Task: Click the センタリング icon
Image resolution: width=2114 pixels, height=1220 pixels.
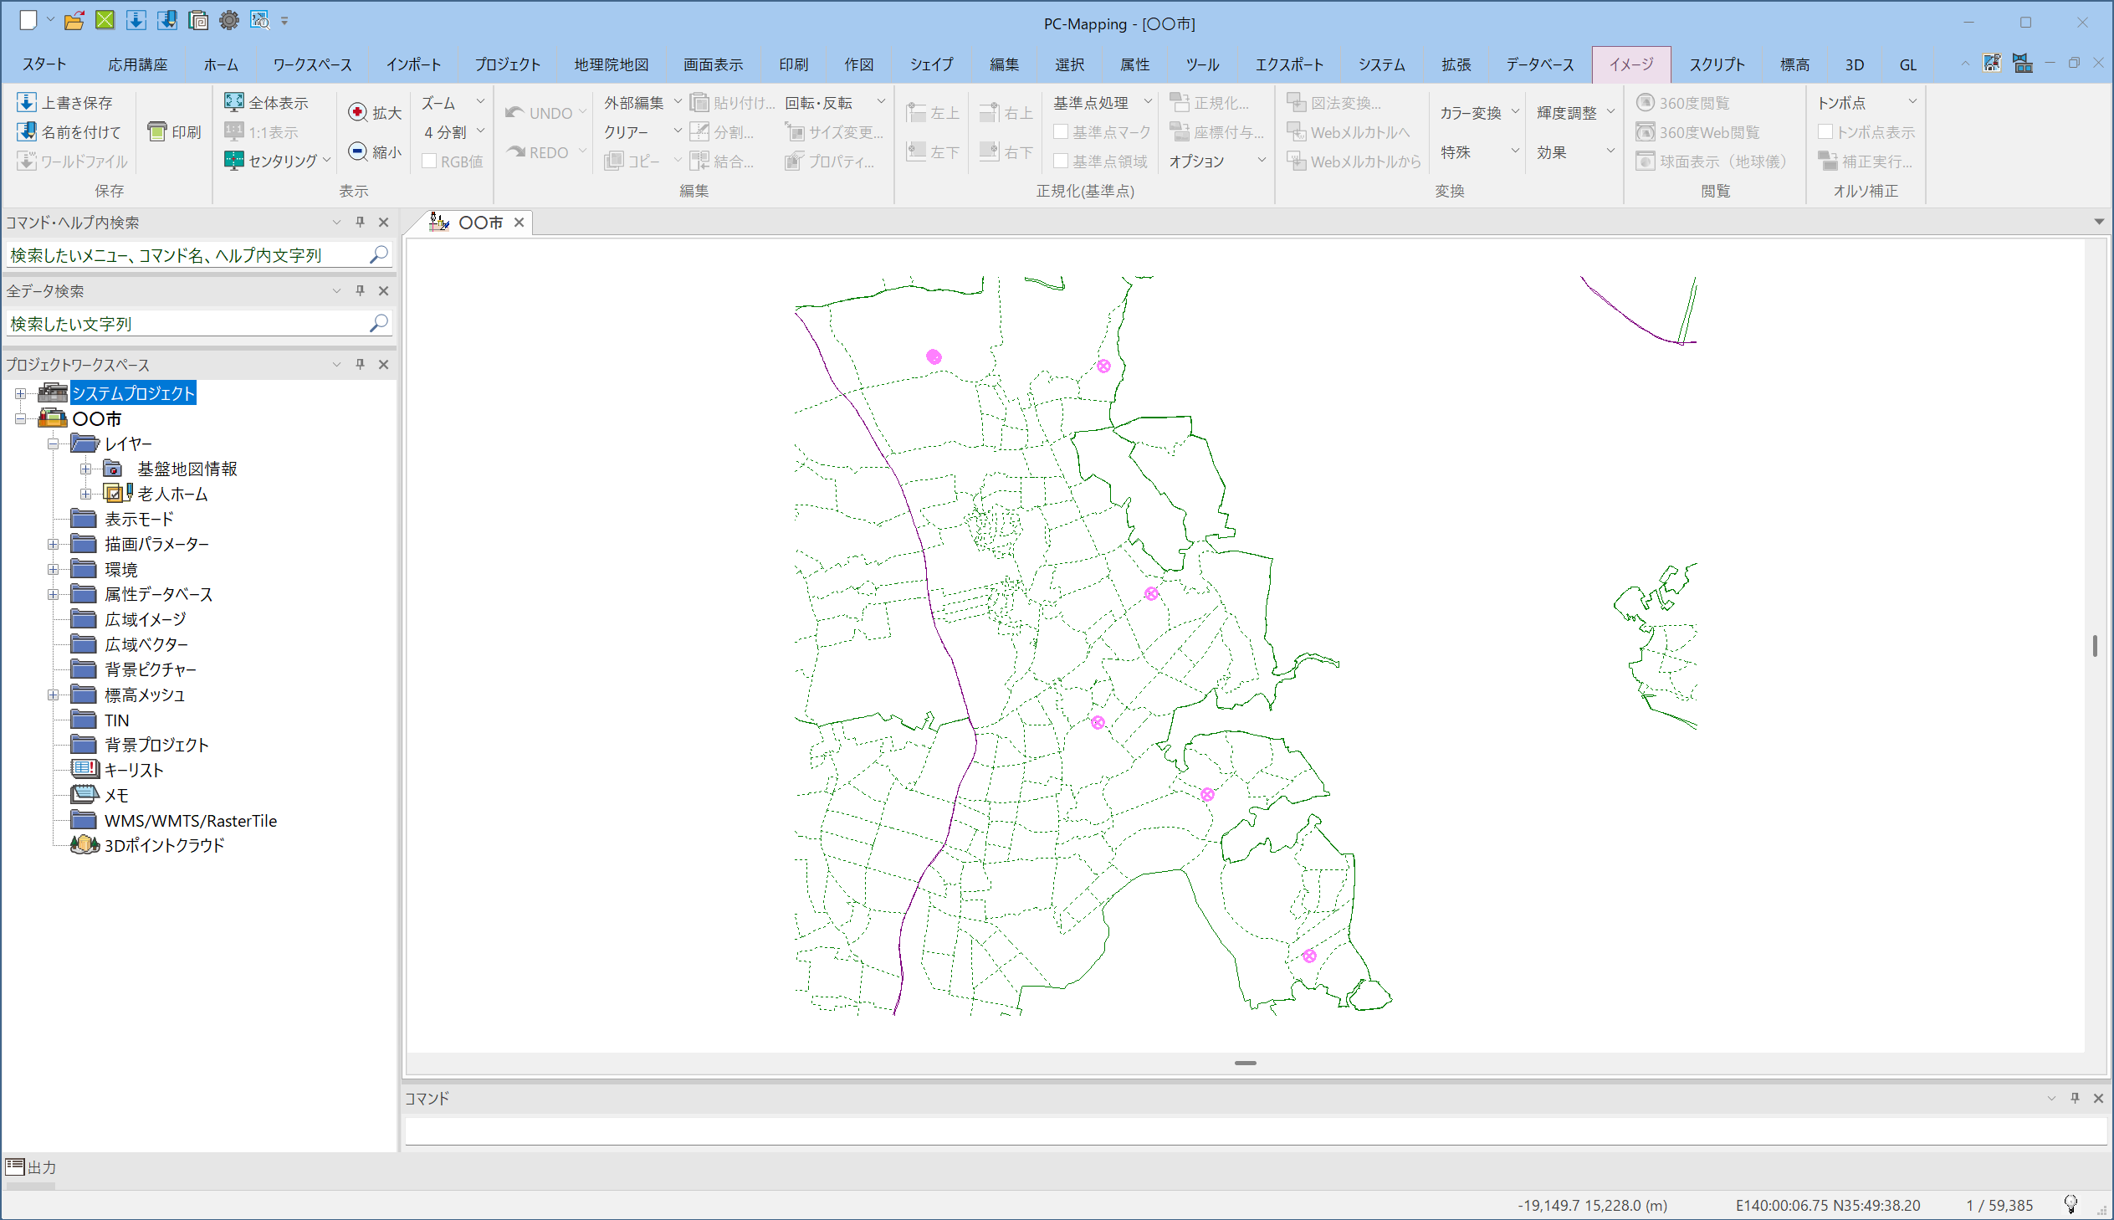Action: pyautogui.click(x=233, y=160)
